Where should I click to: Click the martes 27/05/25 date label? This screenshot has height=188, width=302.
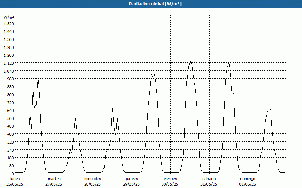(54, 182)
